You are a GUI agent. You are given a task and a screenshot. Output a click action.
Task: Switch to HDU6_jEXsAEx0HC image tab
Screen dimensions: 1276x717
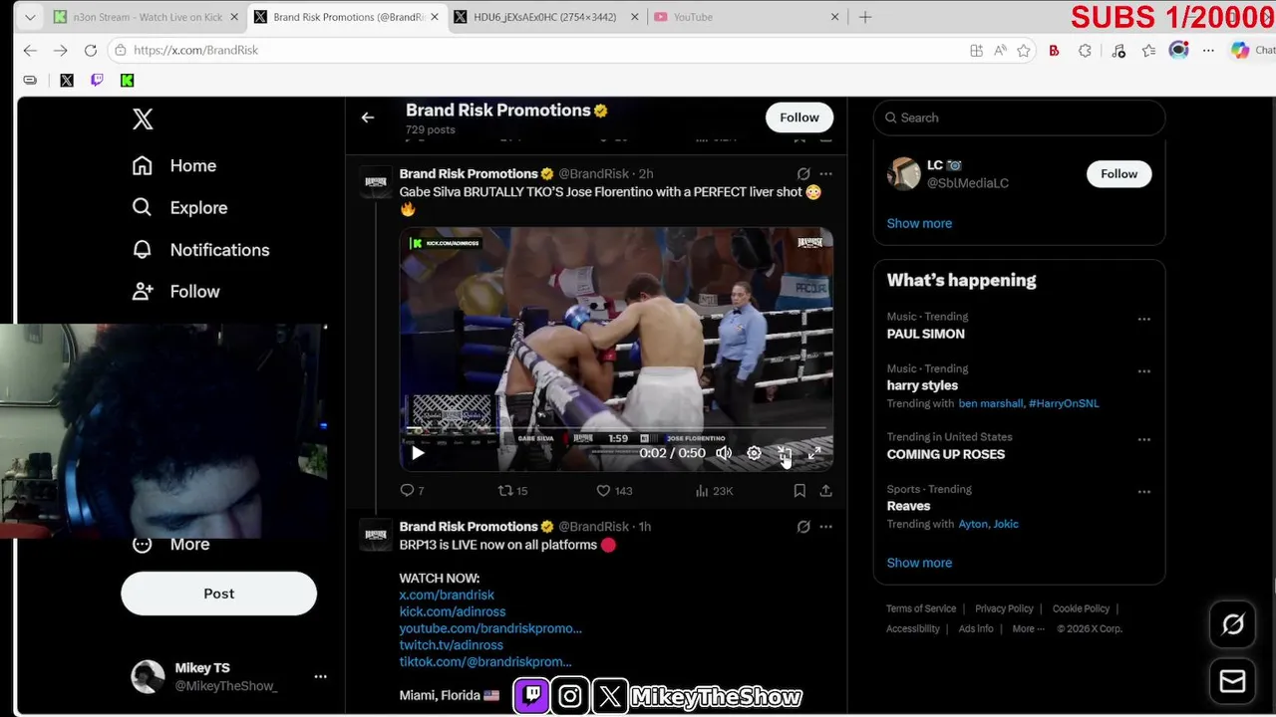pos(544,17)
